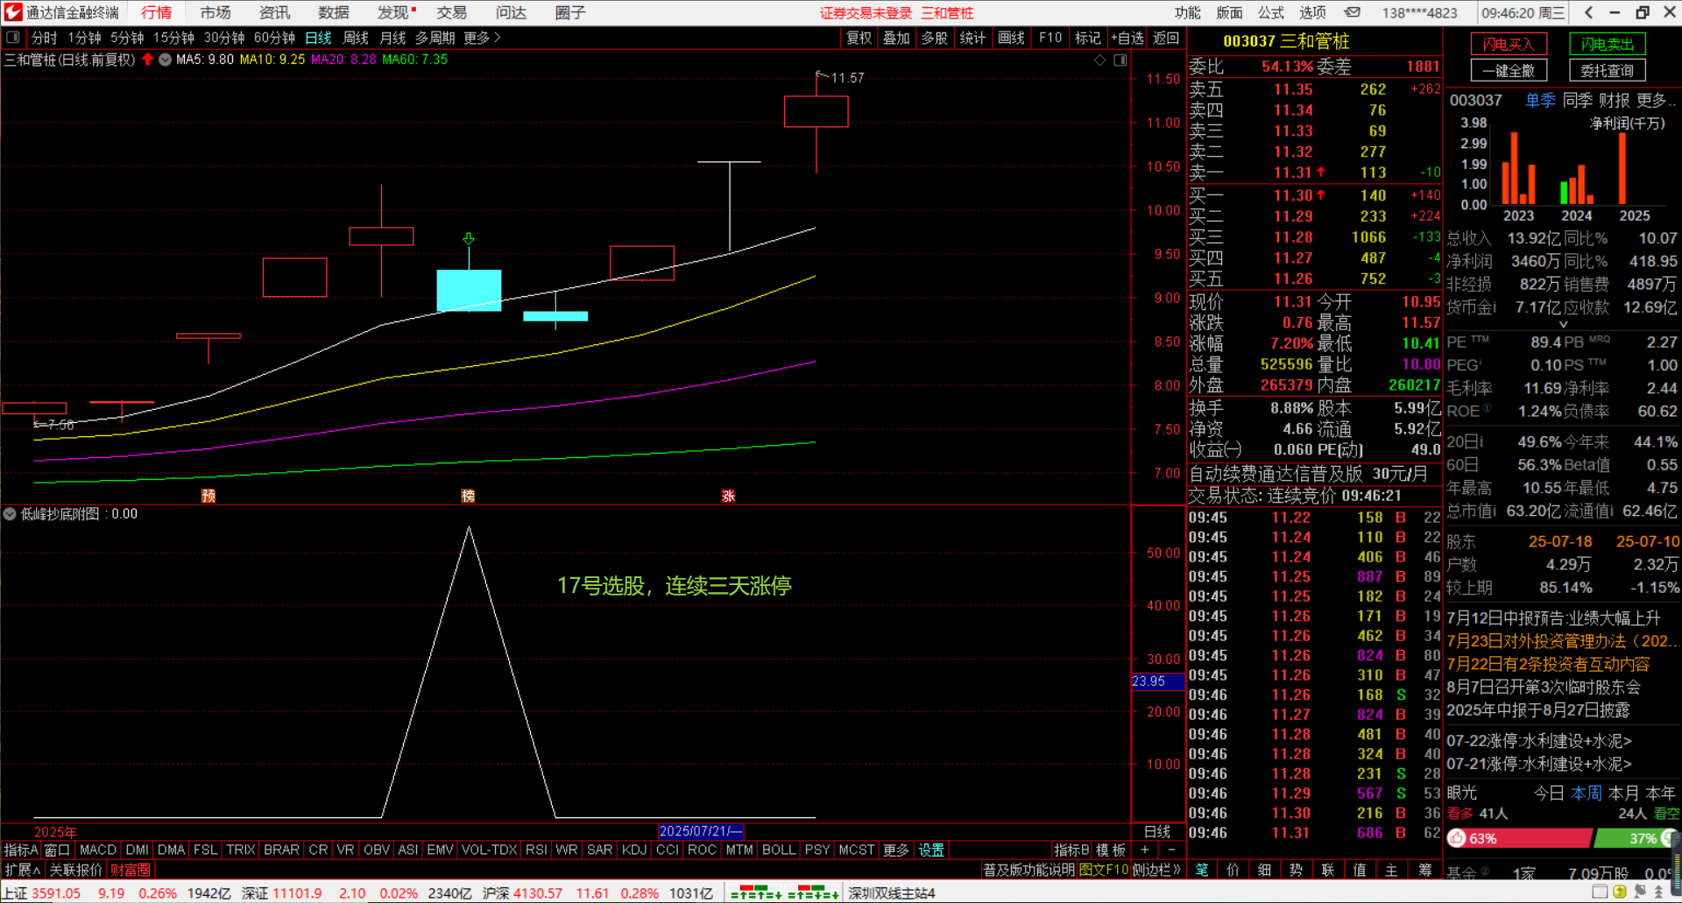1682x903 pixels.
Task: Click the green 看空 37% sentiment bar
Action: [x=1635, y=838]
